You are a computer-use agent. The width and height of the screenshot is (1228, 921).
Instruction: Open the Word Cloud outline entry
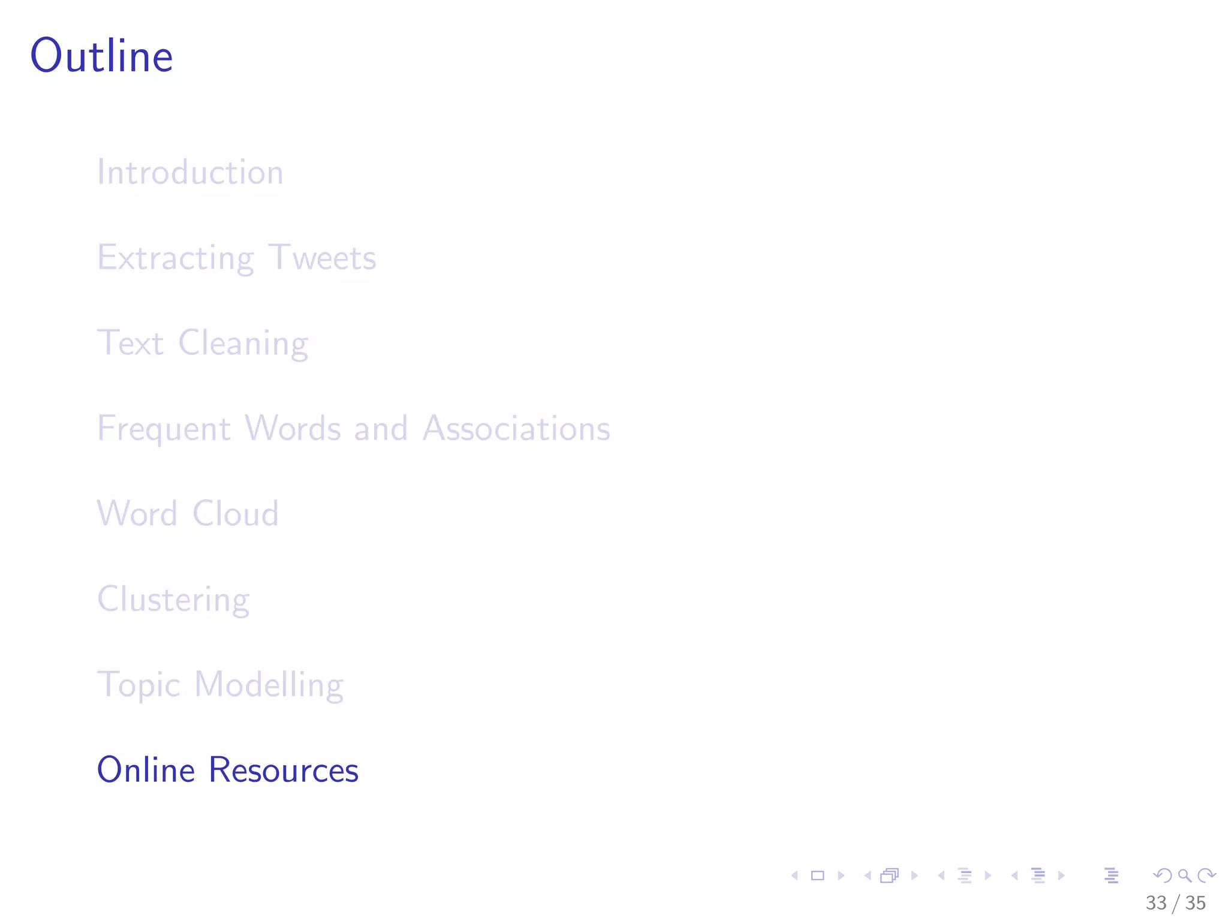[188, 514]
